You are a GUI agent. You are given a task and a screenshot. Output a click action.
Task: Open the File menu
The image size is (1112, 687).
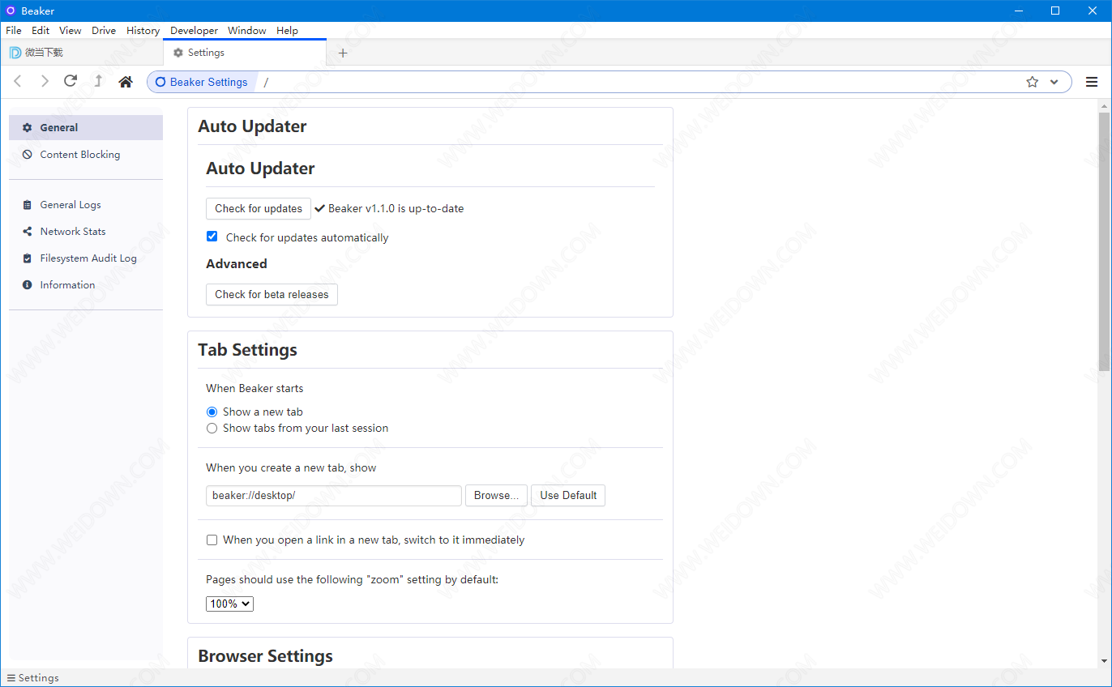(14, 30)
